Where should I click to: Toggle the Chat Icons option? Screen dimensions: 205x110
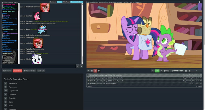click(53, 2)
